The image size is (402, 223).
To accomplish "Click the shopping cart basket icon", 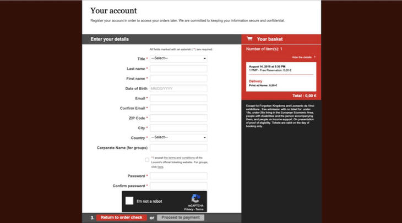I will [249, 39].
